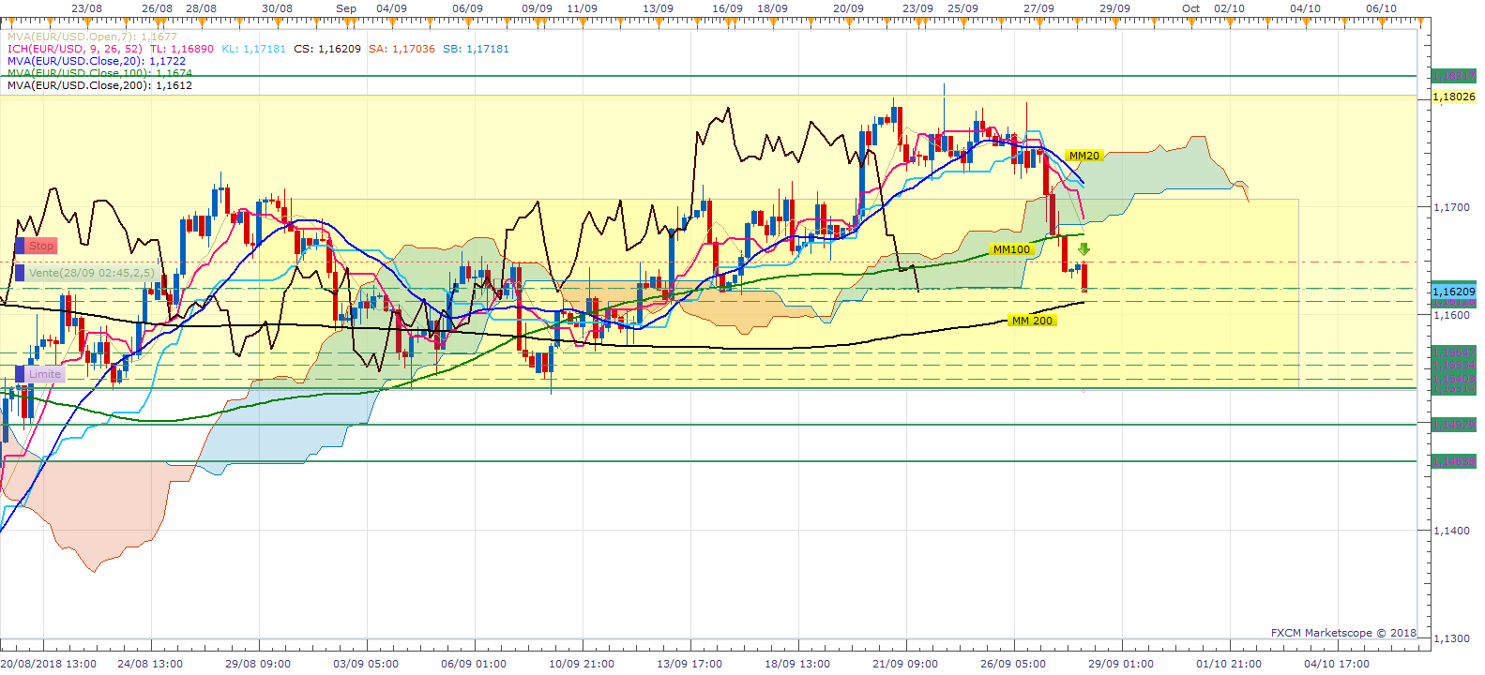Image resolution: width=1485 pixels, height=675 pixels.
Task: Click the blue handle of the Limite order
Action: (x=20, y=374)
